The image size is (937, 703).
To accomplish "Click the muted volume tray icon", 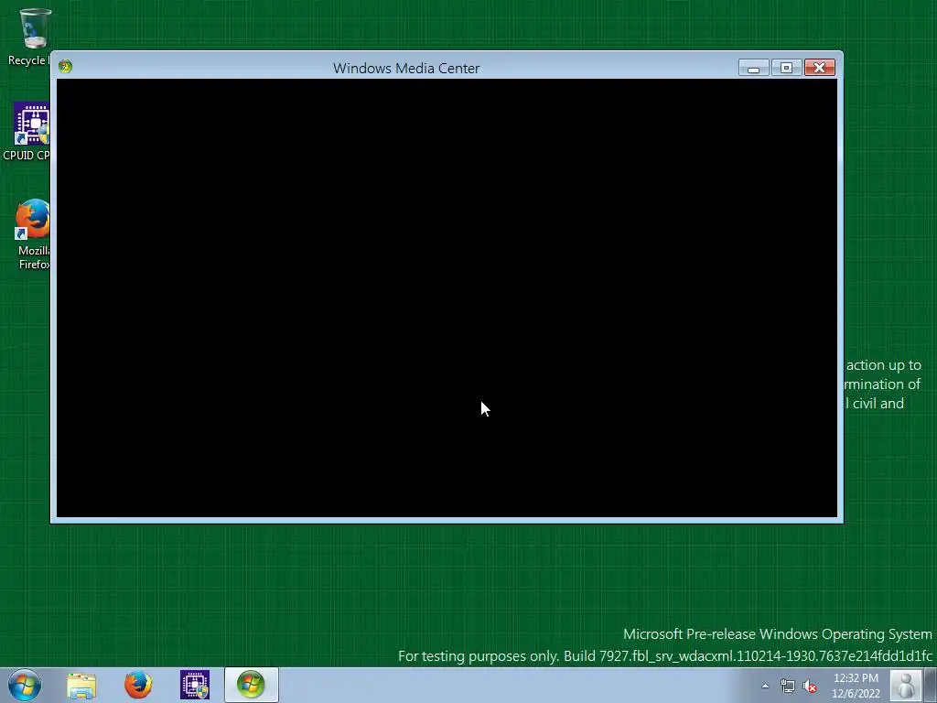I will pos(810,686).
